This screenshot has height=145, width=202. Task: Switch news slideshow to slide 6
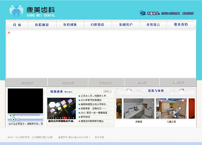73,118
